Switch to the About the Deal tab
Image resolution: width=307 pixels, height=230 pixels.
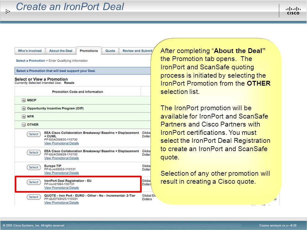pyautogui.click(x=61, y=51)
